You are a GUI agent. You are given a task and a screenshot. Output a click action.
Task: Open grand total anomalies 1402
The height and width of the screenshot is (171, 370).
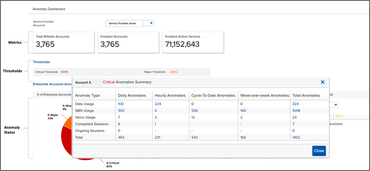click(x=296, y=137)
